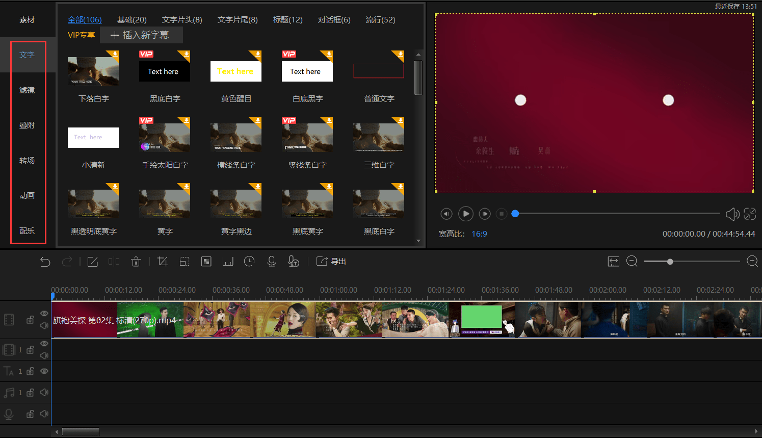Image resolution: width=762 pixels, height=438 pixels.
Task: Adjust the timeline zoom slider
Action: coord(670,262)
